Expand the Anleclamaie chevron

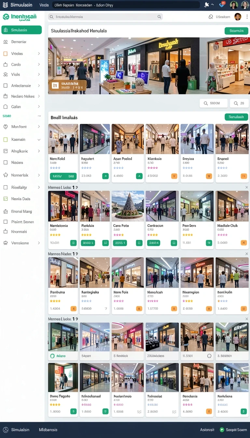[39, 86]
